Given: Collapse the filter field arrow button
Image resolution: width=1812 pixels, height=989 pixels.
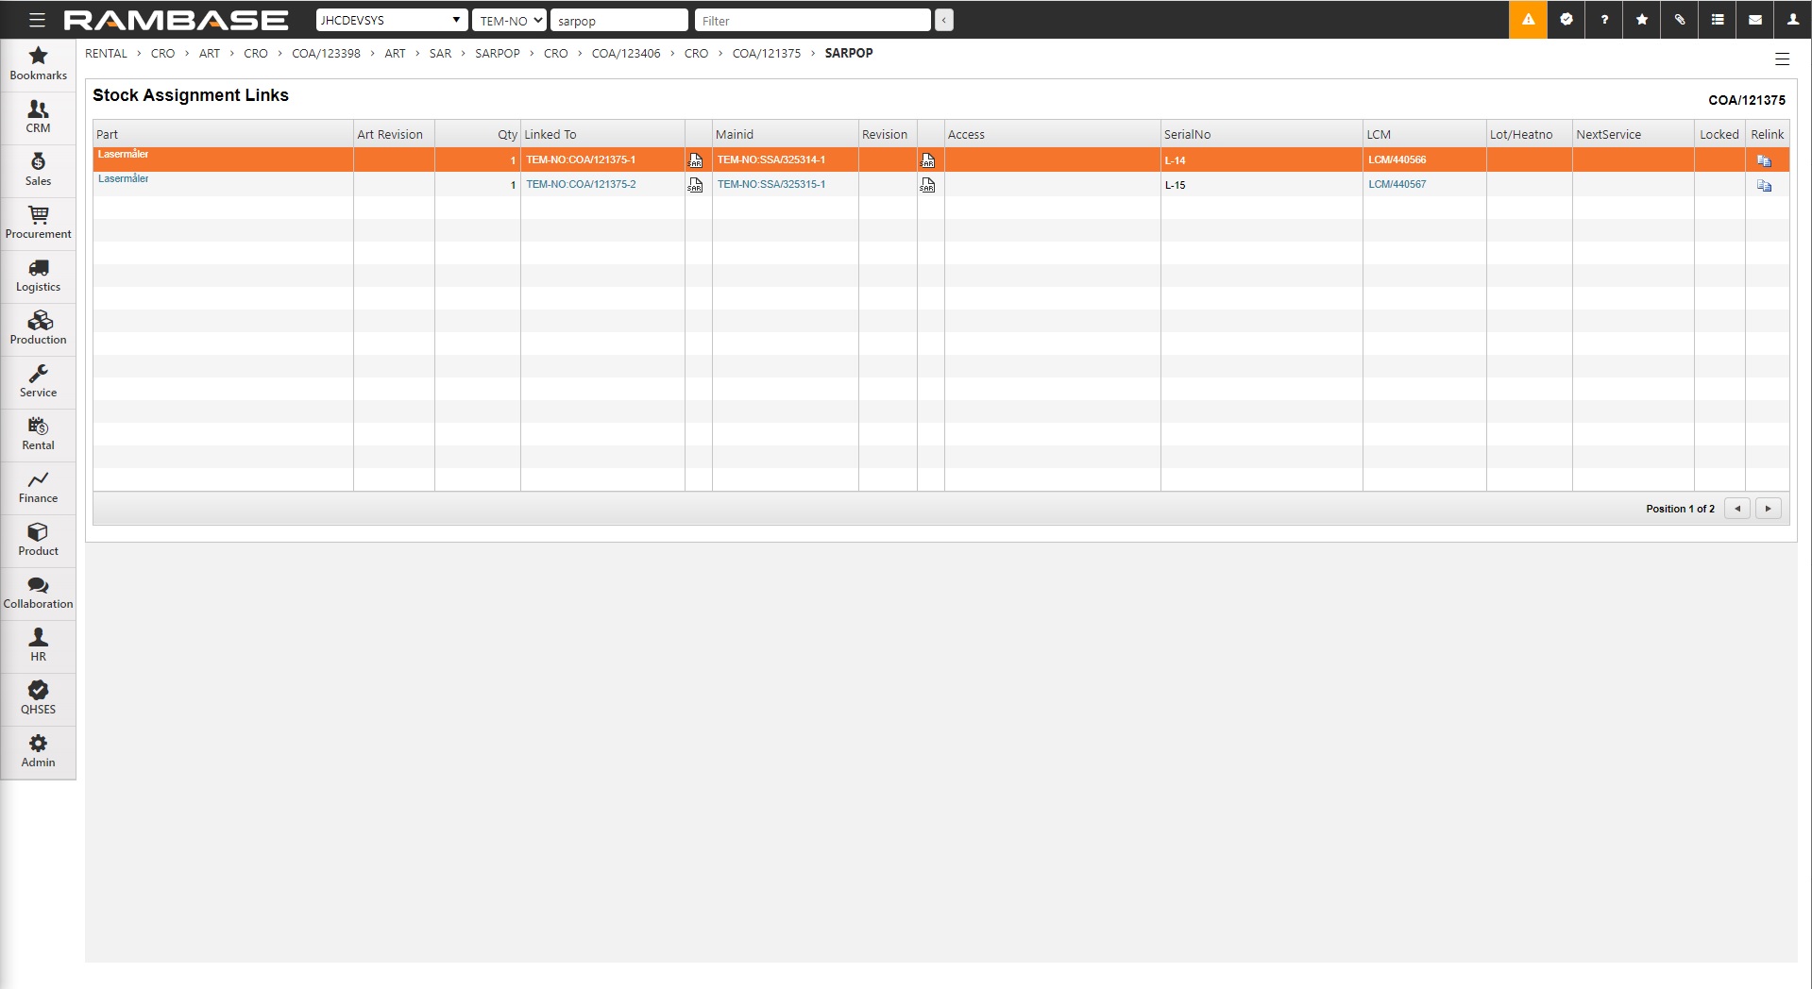Looking at the screenshot, I should coord(943,20).
